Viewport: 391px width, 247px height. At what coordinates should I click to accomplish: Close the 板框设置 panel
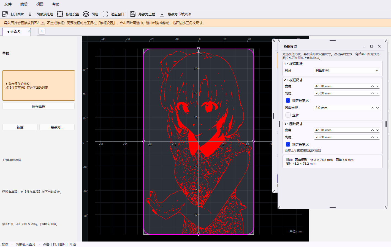379,46
